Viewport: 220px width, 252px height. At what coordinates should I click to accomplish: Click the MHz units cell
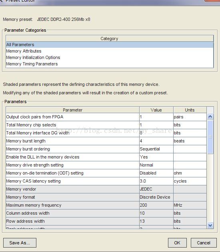[x=190, y=205]
